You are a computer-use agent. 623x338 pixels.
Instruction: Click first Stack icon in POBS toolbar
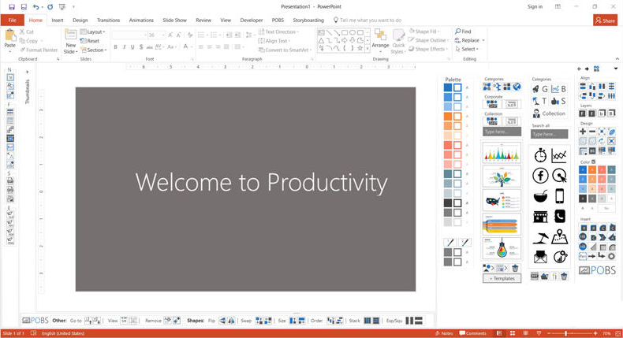[x=367, y=321]
